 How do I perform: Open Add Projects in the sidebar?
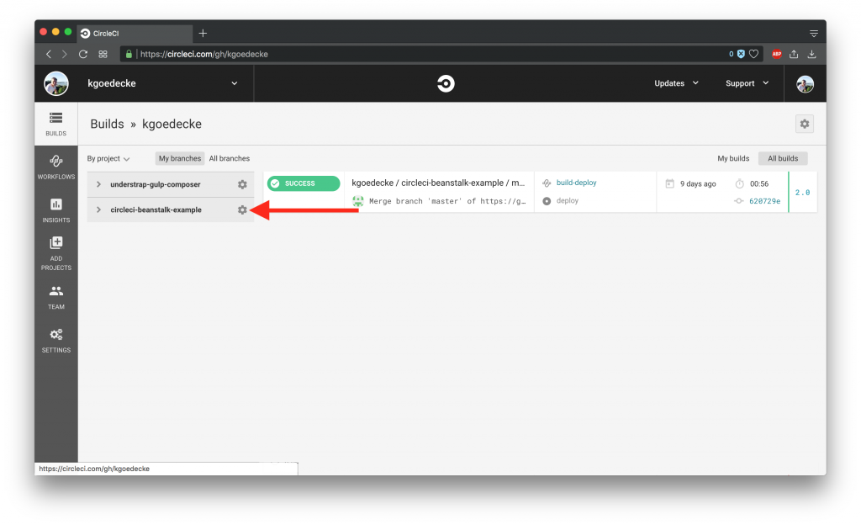tap(56, 253)
